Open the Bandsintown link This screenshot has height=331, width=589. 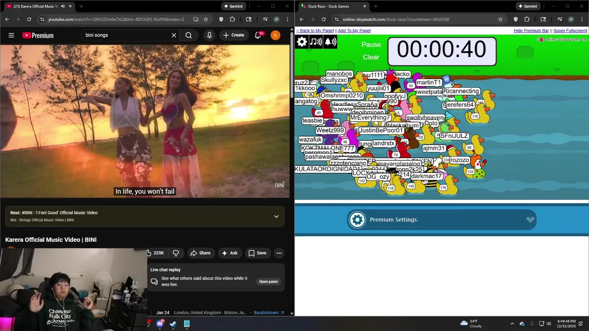pyautogui.click(x=269, y=313)
